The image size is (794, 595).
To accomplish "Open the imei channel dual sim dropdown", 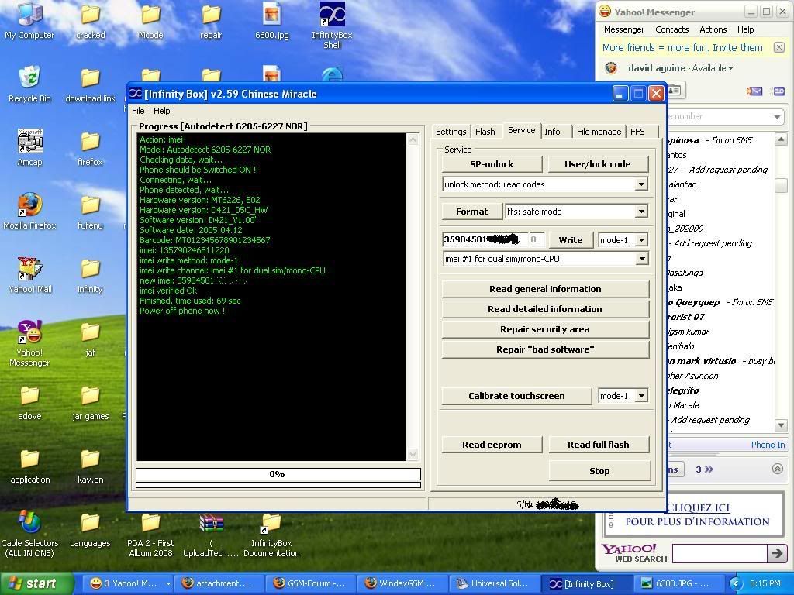I will point(640,259).
